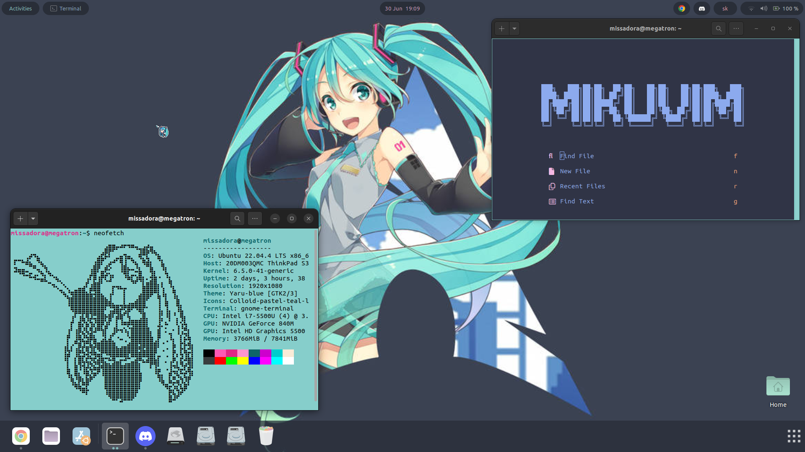Click the Find Text list icon

click(552, 201)
